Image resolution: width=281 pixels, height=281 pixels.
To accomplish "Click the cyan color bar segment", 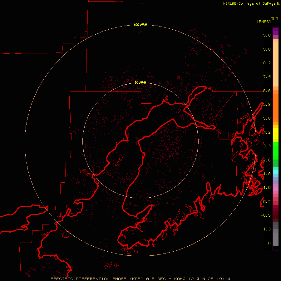I will pos(276,172).
